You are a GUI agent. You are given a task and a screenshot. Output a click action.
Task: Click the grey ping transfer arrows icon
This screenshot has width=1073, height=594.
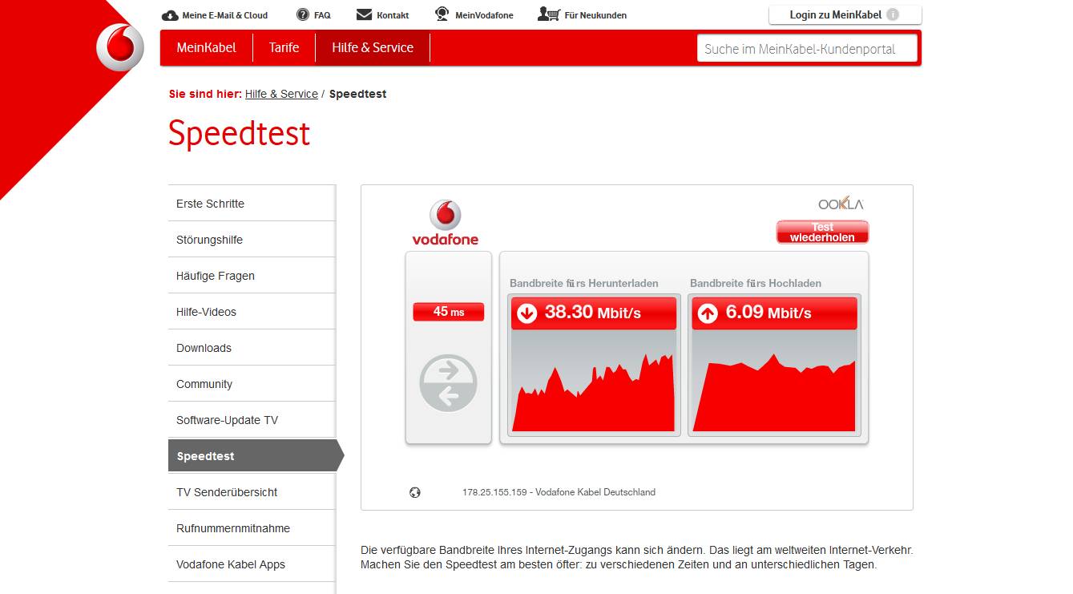(448, 383)
